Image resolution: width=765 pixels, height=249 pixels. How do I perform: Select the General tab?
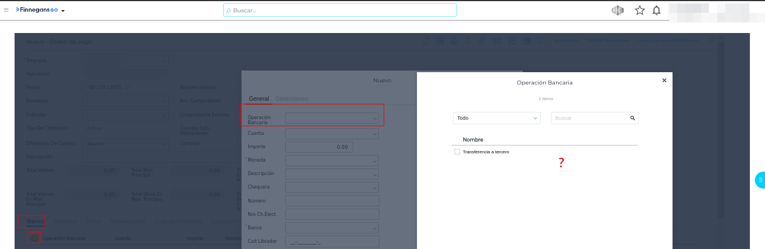click(x=259, y=98)
